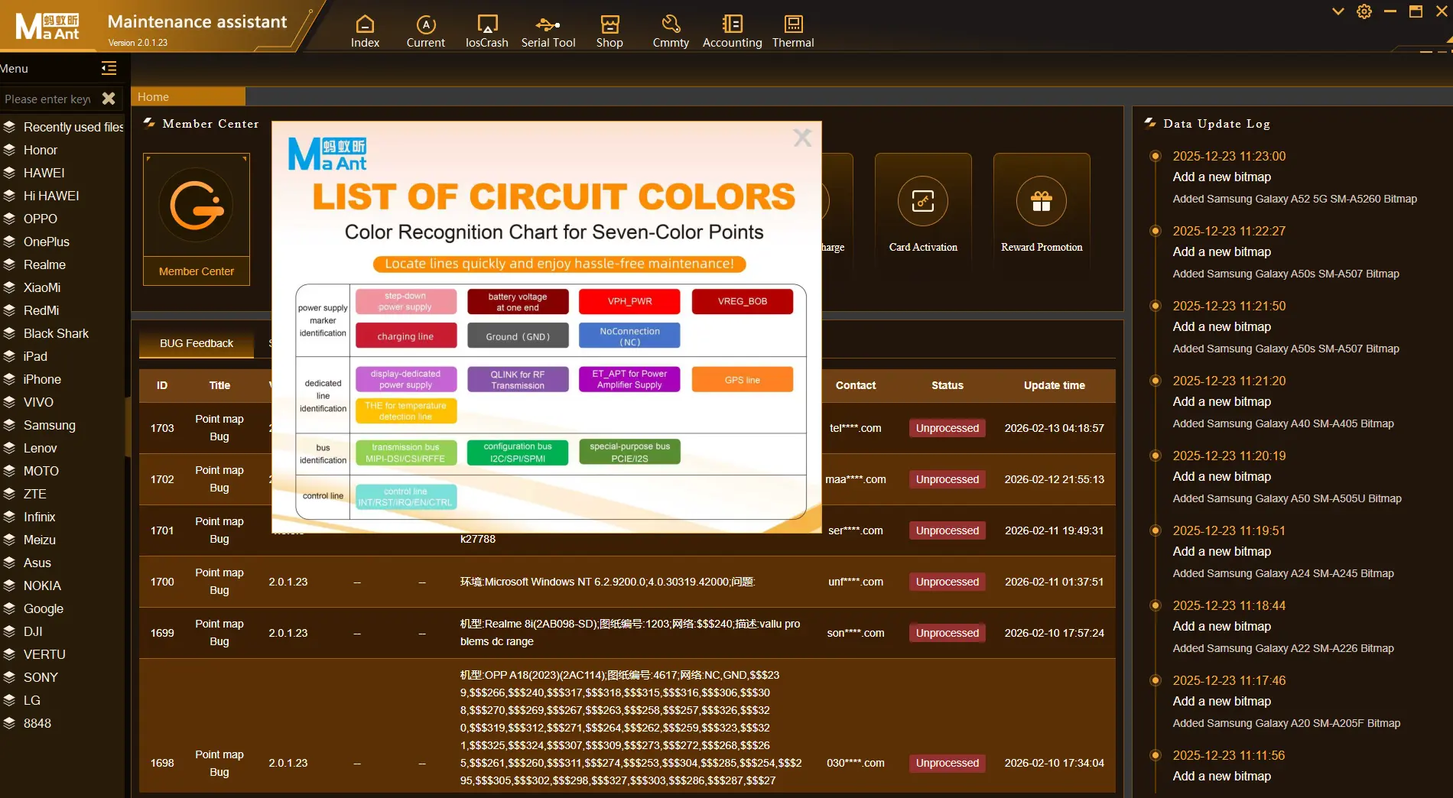Launch the IosCrash tool
1453x798 pixels.
point(486,31)
